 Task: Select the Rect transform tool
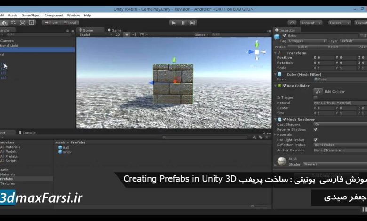click(x=32, y=23)
